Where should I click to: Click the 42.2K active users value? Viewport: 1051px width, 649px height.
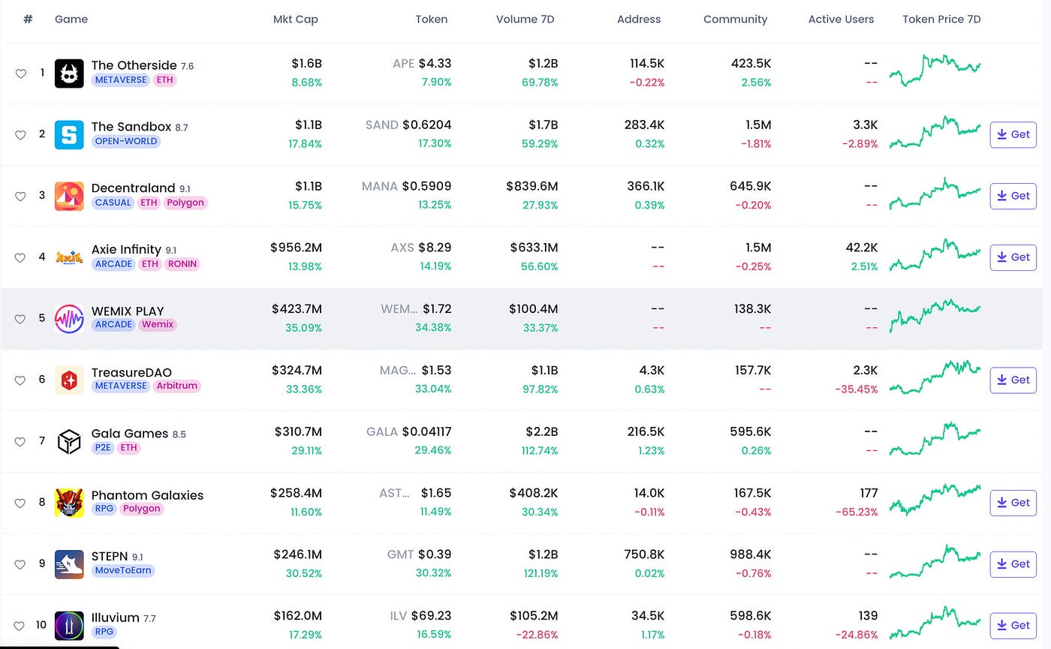[x=861, y=248]
